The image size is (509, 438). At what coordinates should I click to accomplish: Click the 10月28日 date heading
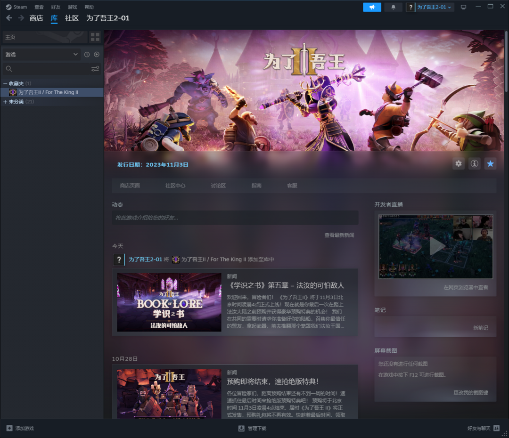click(x=124, y=359)
